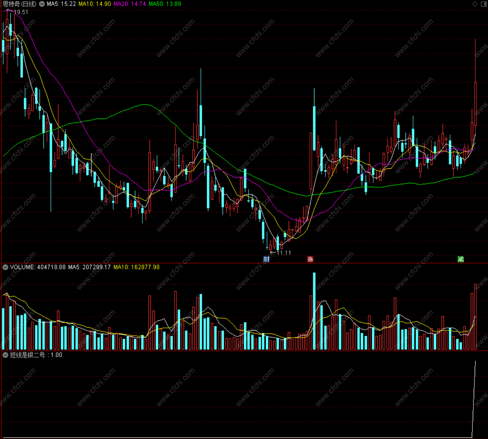
Task: Click the VOLUME 404718.88 label
Action: click(38, 267)
